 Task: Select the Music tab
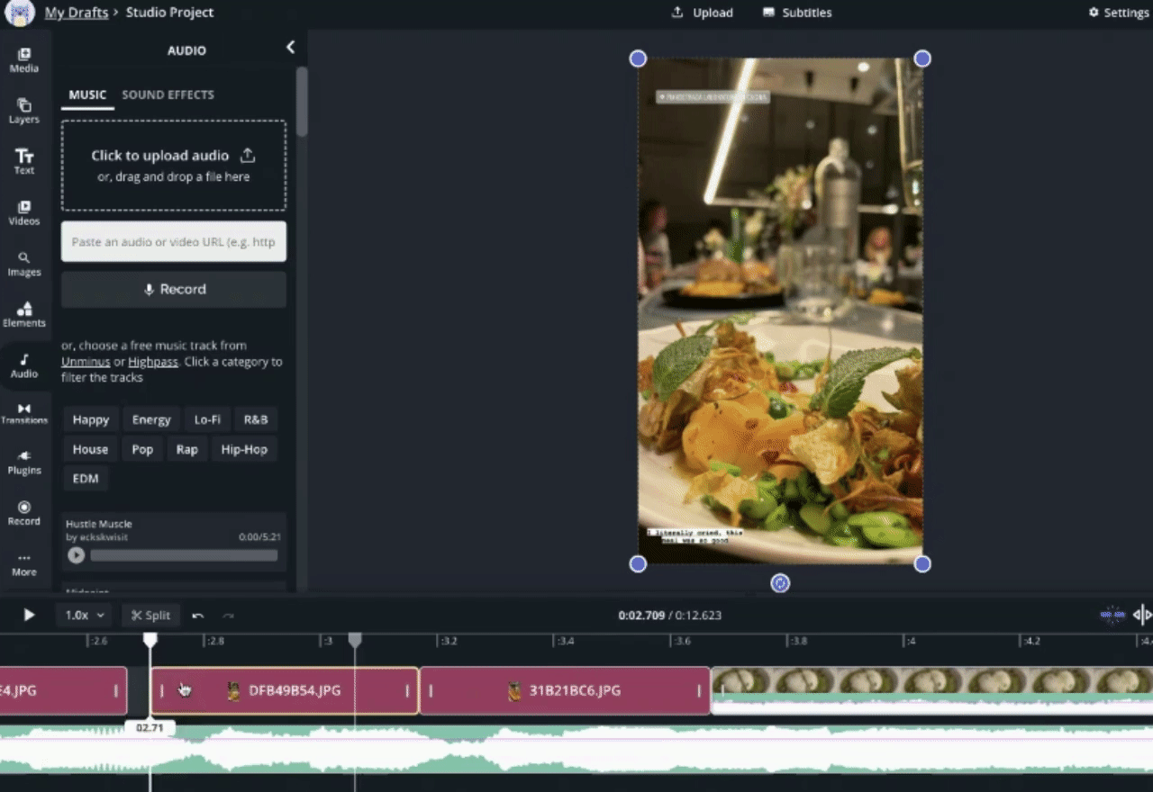[87, 94]
